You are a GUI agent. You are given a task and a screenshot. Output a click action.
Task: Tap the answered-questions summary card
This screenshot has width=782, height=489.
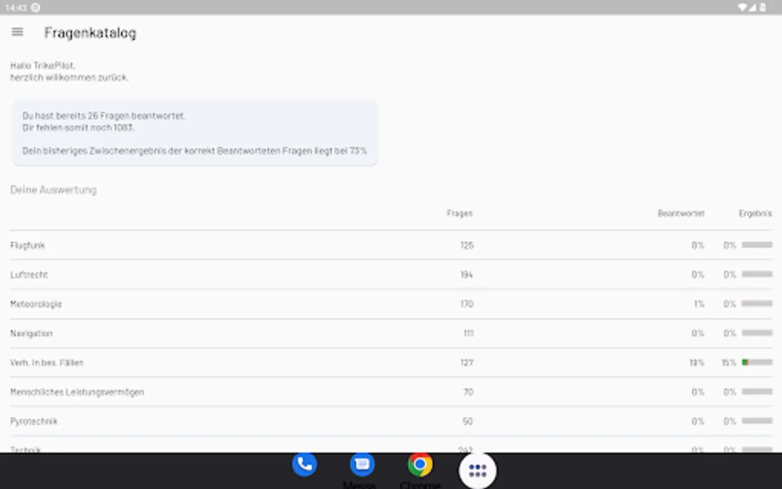(x=195, y=133)
